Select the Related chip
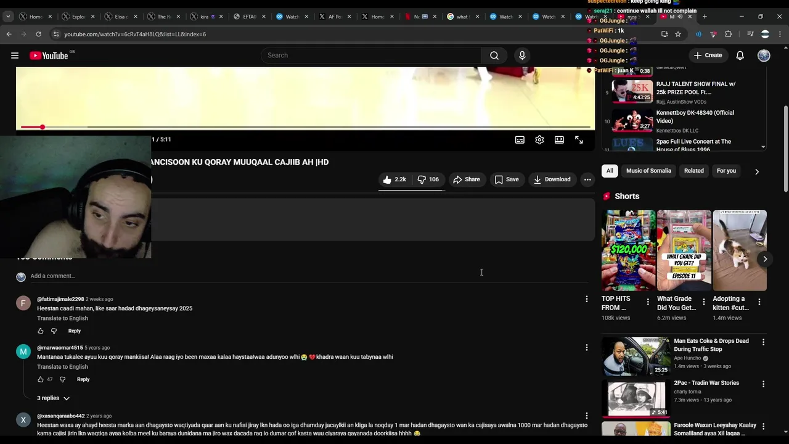This screenshot has height=444, width=789. point(693,171)
